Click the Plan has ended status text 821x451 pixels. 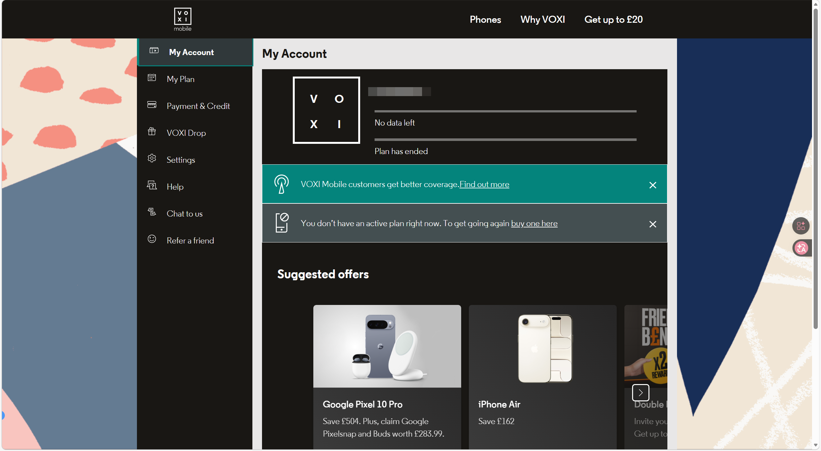[401, 152]
